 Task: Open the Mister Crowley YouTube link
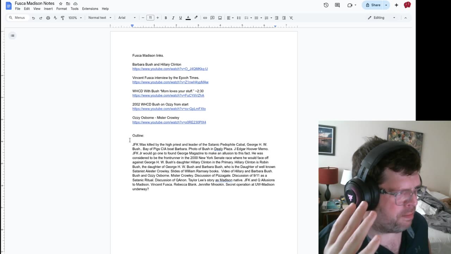click(169, 122)
